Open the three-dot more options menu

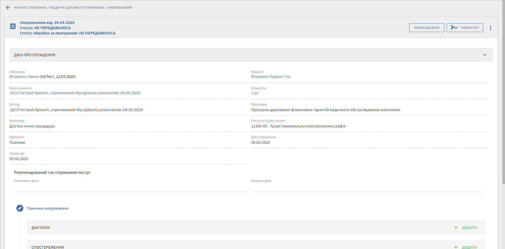(x=490, y=28)
